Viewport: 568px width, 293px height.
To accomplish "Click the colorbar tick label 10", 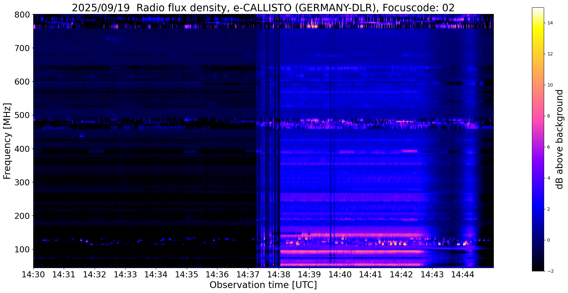I will [550, 85].
